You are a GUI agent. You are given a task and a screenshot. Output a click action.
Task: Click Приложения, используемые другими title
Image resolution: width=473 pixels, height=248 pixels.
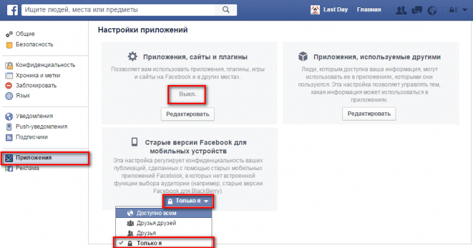[x=377, y=57]
